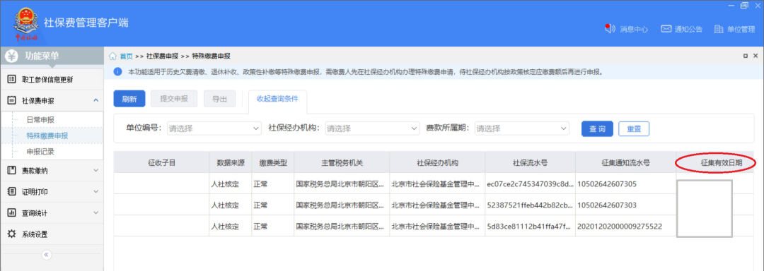Viewport: 764px width, 271px height.
Task: Click the 首页 home icon in breadcrumb
Action: pyautogui.click(x=112, y=56)
